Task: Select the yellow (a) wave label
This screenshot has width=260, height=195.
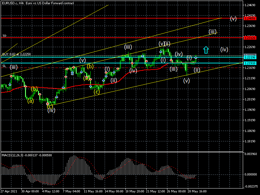Action: (x=30, y=101)
